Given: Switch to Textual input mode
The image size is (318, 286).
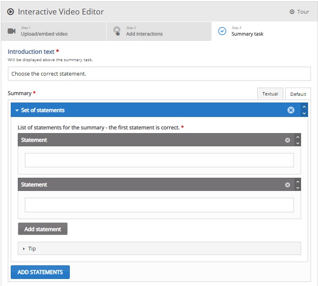Looking at the screenshot, I should point(270,94).
